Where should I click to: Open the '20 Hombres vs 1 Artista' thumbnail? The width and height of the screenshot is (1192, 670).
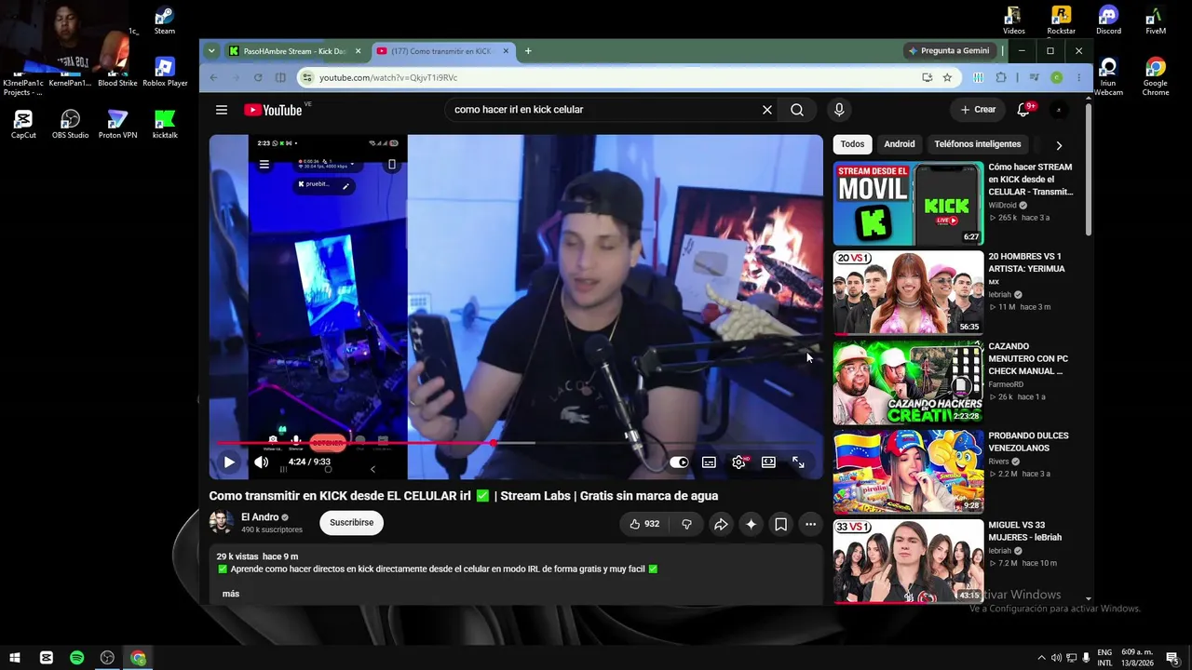(x=908, y=292)
